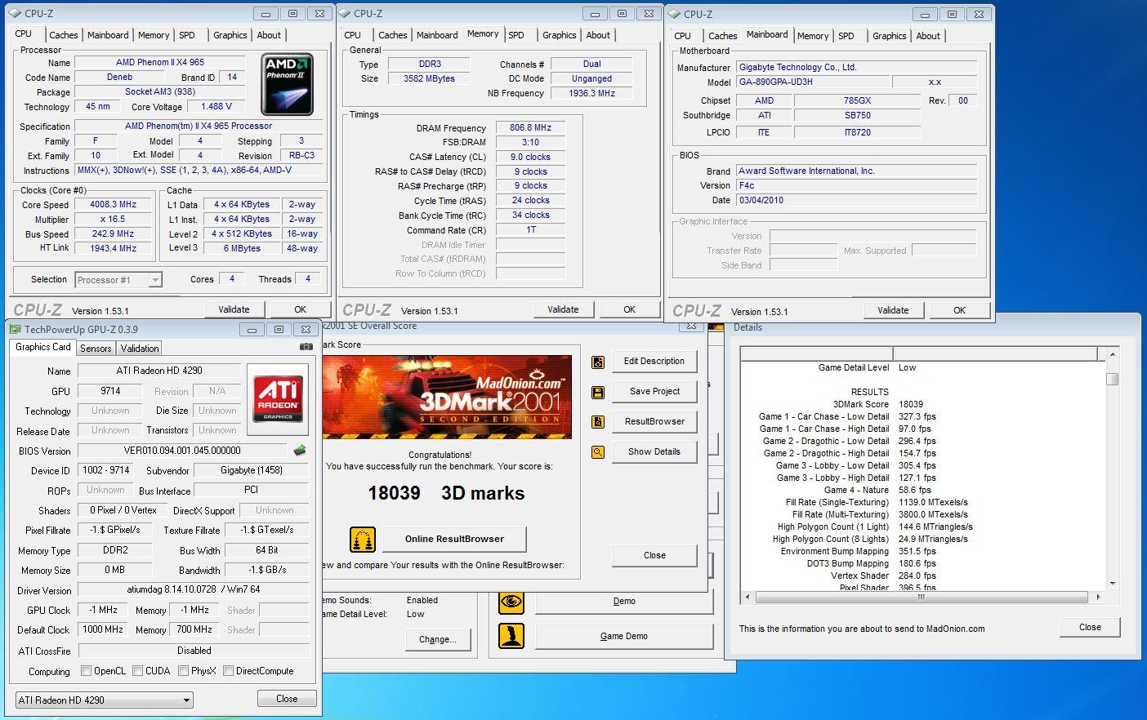Click the Change... button

pos(438,639)
